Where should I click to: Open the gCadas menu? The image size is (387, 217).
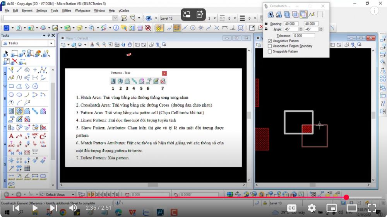click(124, 10)
